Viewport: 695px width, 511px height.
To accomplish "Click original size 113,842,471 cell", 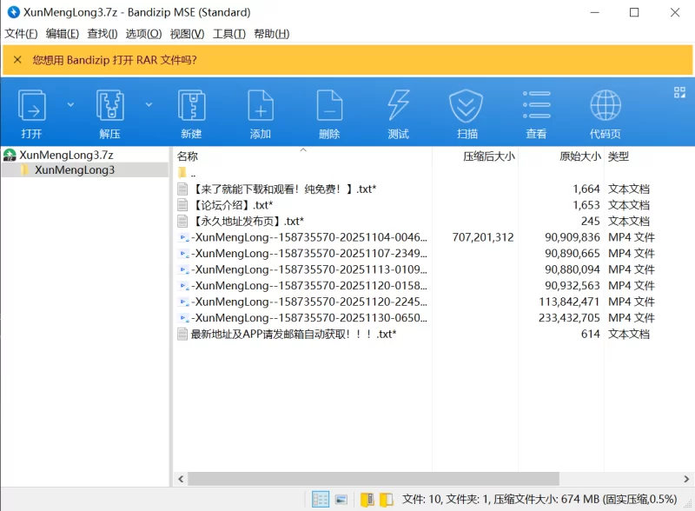I will [569, 302].
